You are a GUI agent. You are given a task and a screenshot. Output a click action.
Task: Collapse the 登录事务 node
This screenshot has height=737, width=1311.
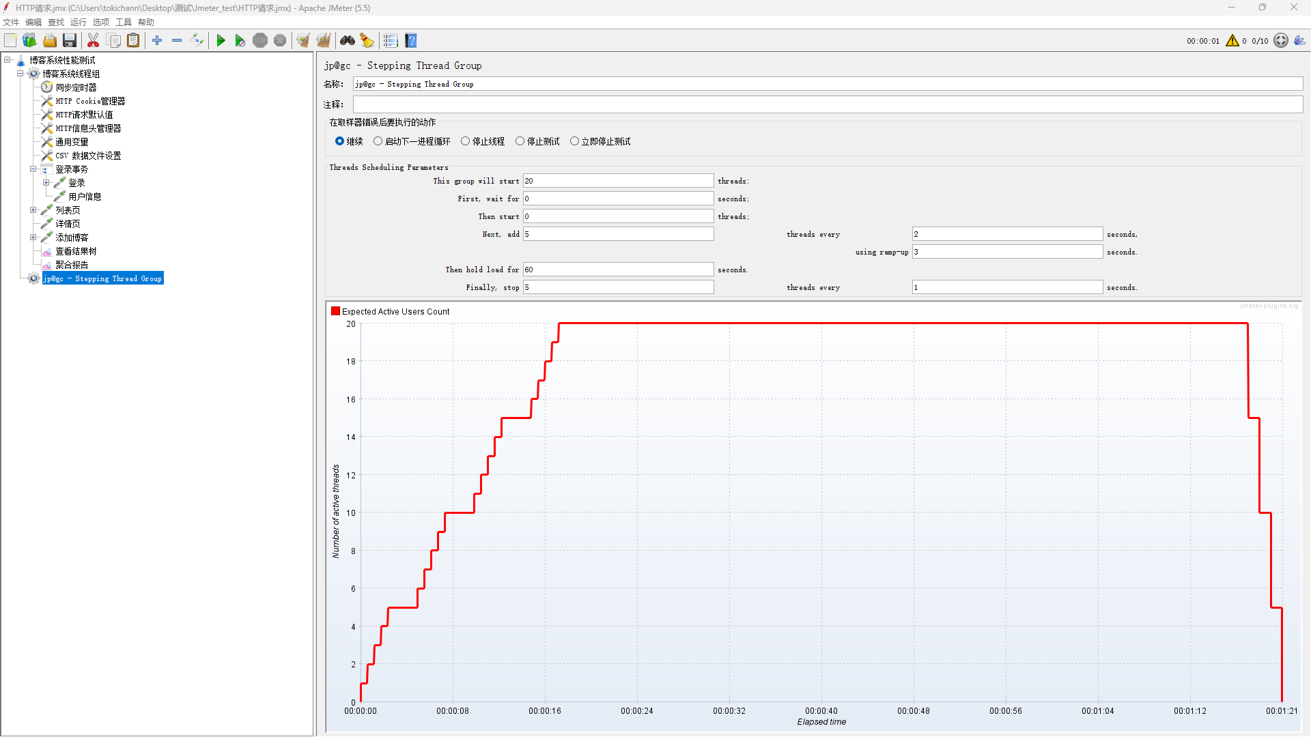[x=33, y=169]
